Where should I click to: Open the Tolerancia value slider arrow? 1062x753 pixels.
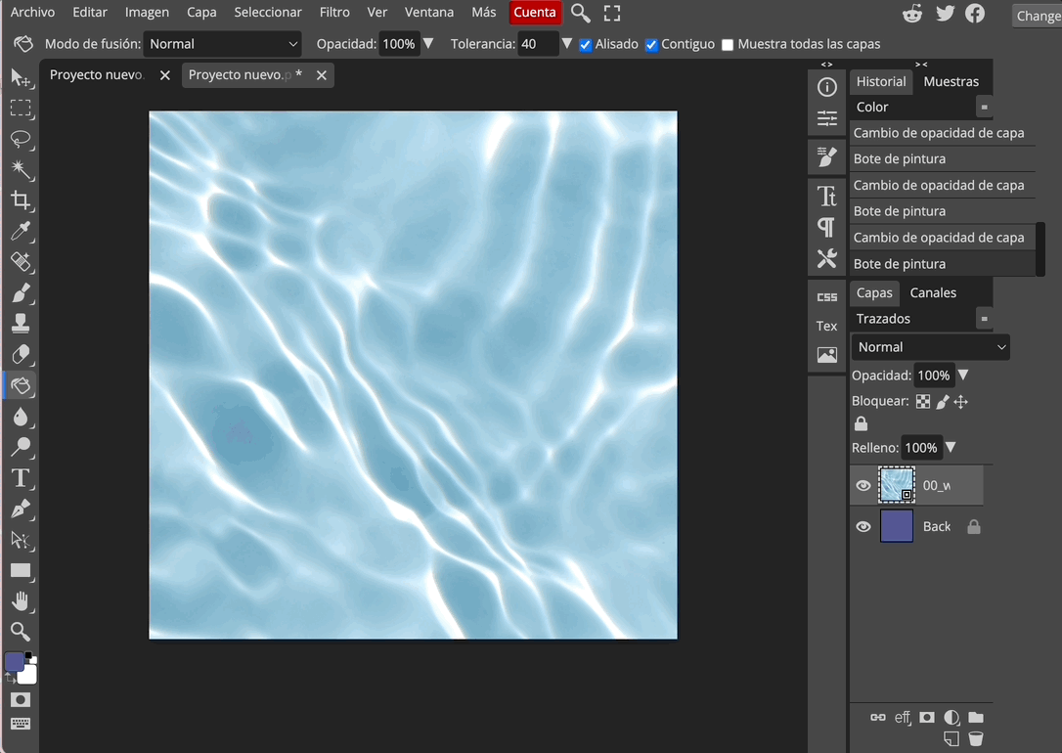point(566,44)
